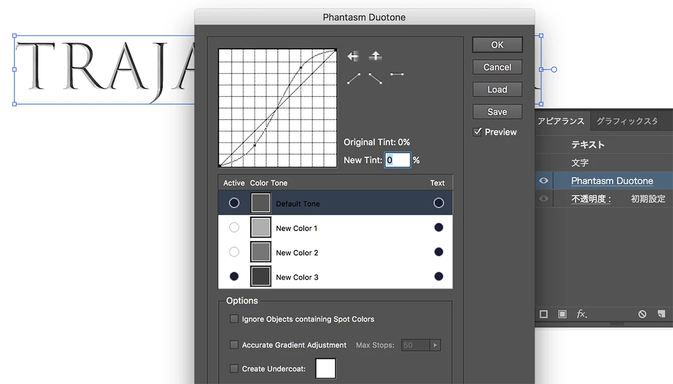
Task: Click the lower curve control point
Action: (254, 145)
